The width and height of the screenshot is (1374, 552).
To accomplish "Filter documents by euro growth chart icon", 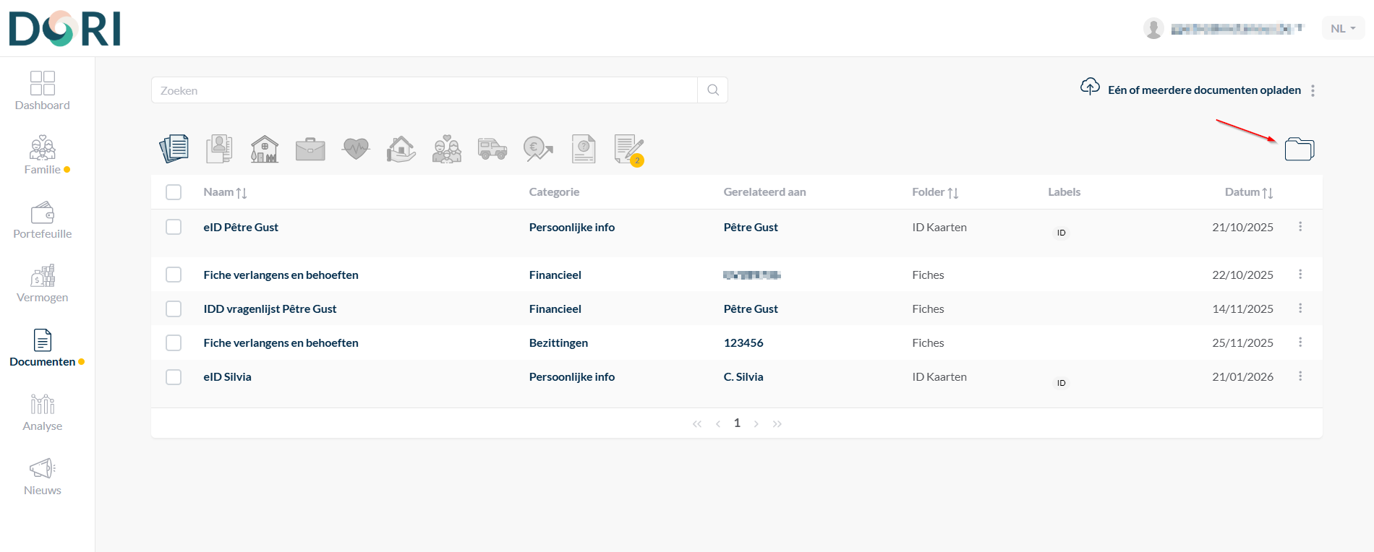I will coord(538,149).
